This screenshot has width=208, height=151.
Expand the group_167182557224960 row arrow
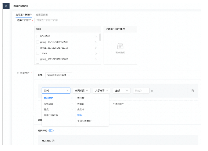tap(96, 59)
